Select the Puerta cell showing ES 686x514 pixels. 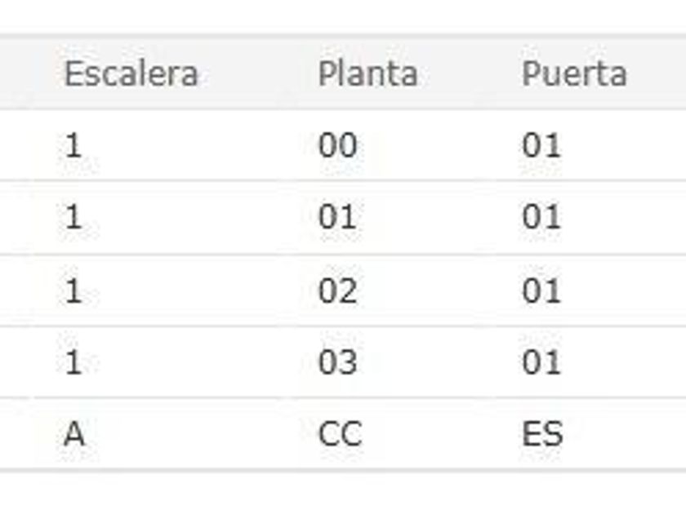[542, 434]
